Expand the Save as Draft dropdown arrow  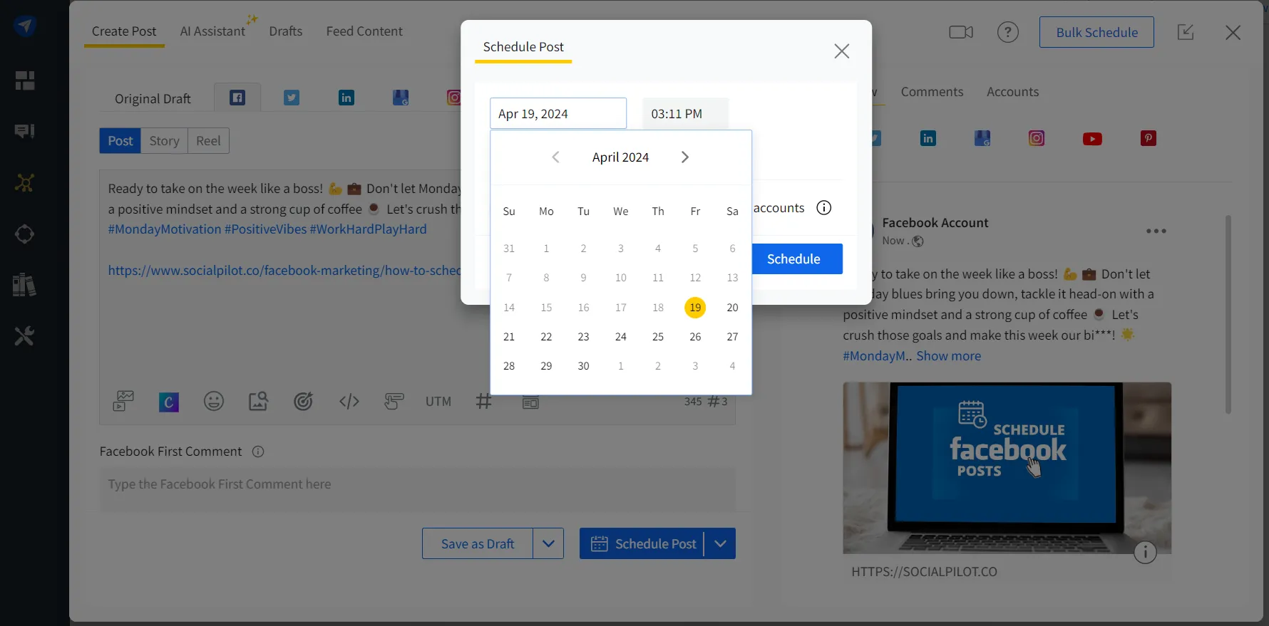[x=548, y=544]
